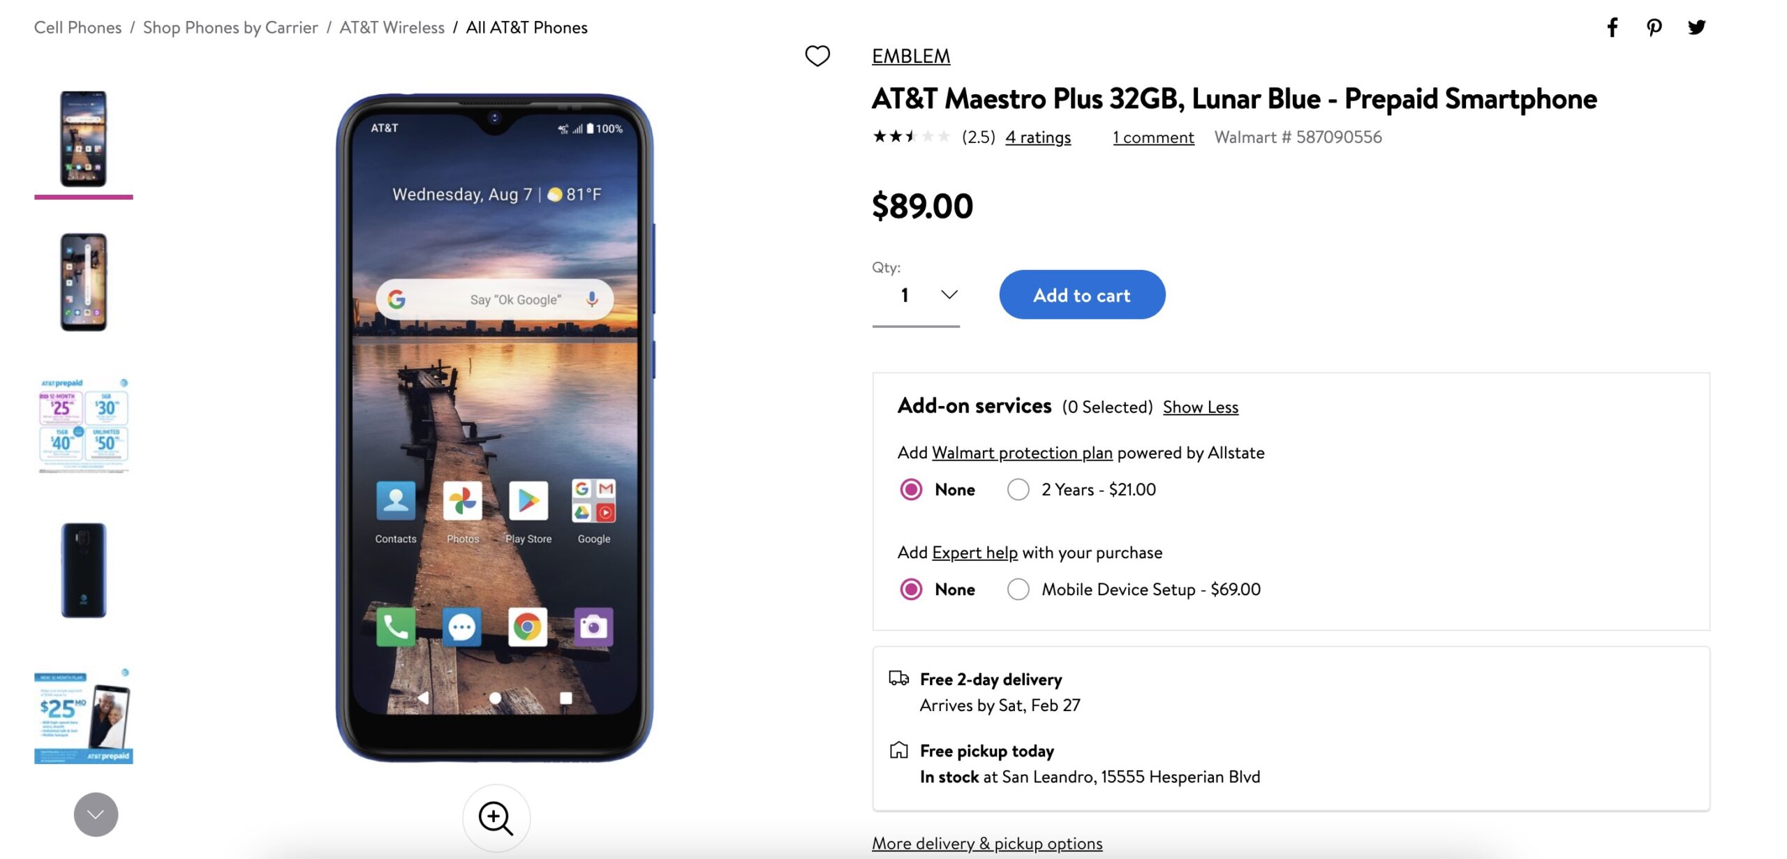Select None for Expert help
The width and height of the screenshot is (1787, 859).
pos(911,590)
